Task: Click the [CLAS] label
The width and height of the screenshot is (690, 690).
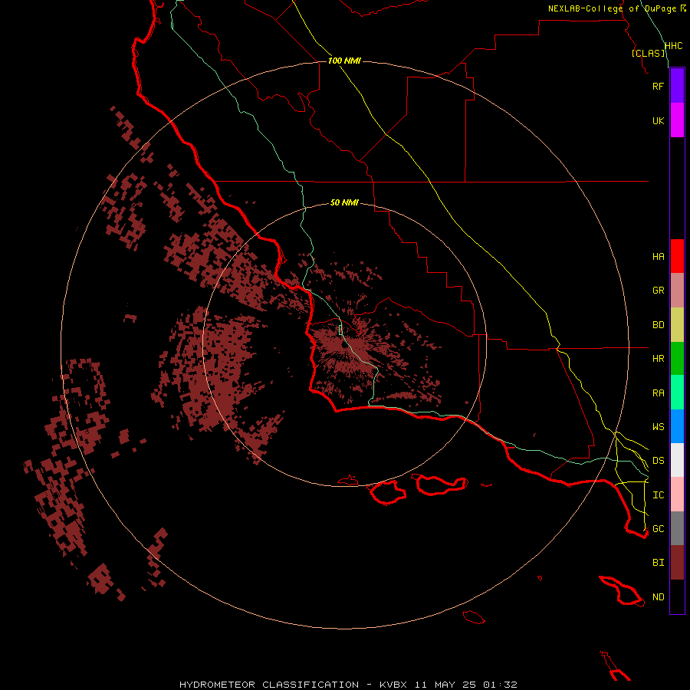Action: tap(649, 54)
